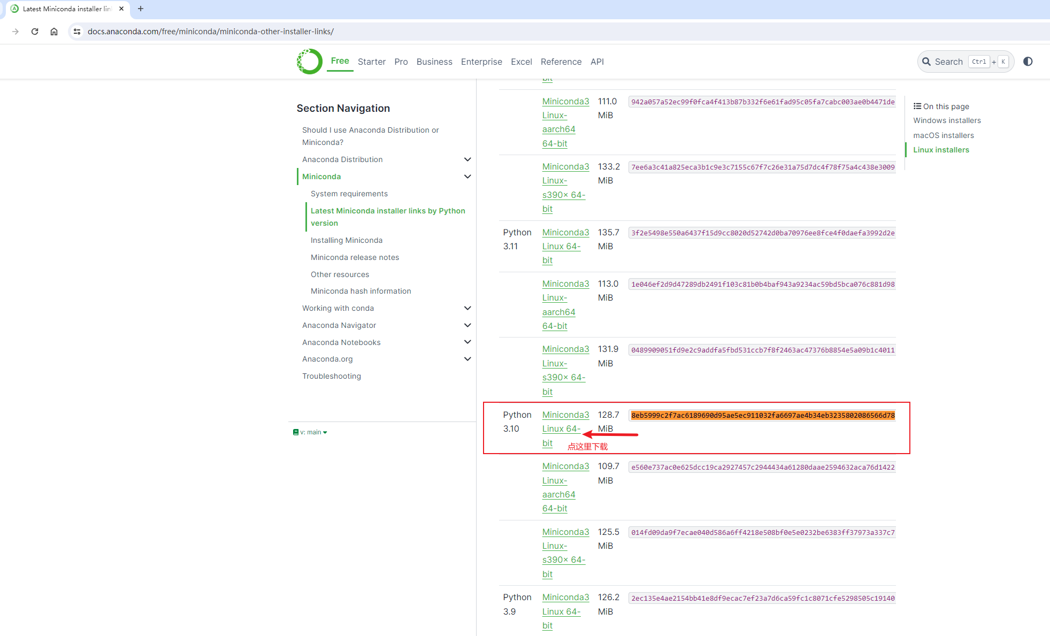Open the Enterprise tab
This screenshot has height=636, width=1050.
481,62
